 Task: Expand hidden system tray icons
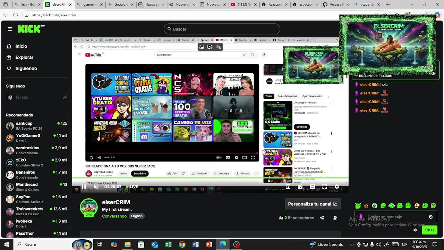[352, 244]
